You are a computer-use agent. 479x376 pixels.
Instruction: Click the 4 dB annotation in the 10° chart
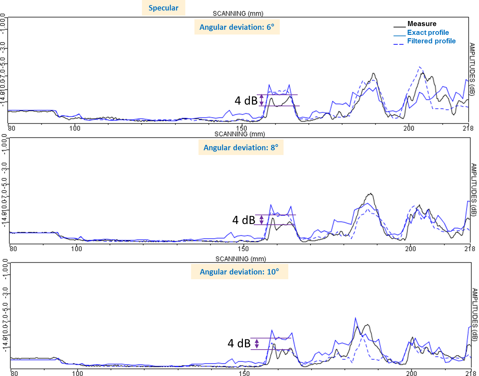239,343
